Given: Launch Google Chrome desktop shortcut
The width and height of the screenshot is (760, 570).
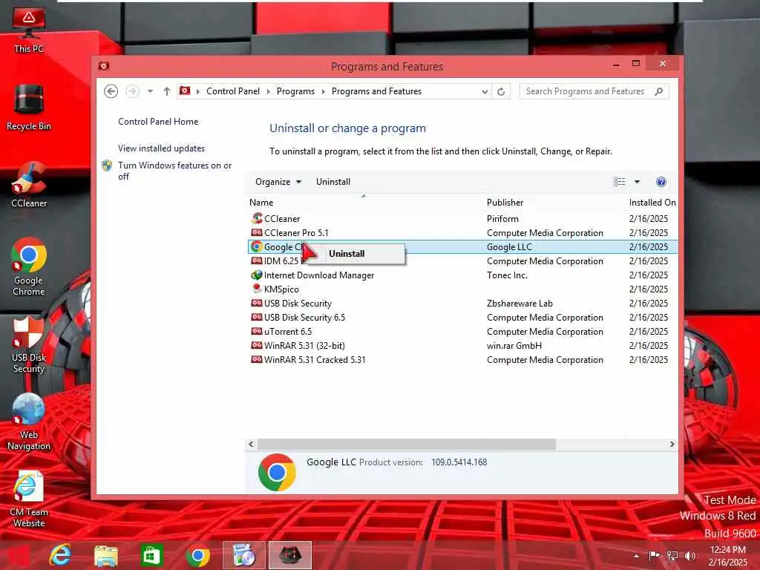Looking at the screenshot, I should [29, 266].
